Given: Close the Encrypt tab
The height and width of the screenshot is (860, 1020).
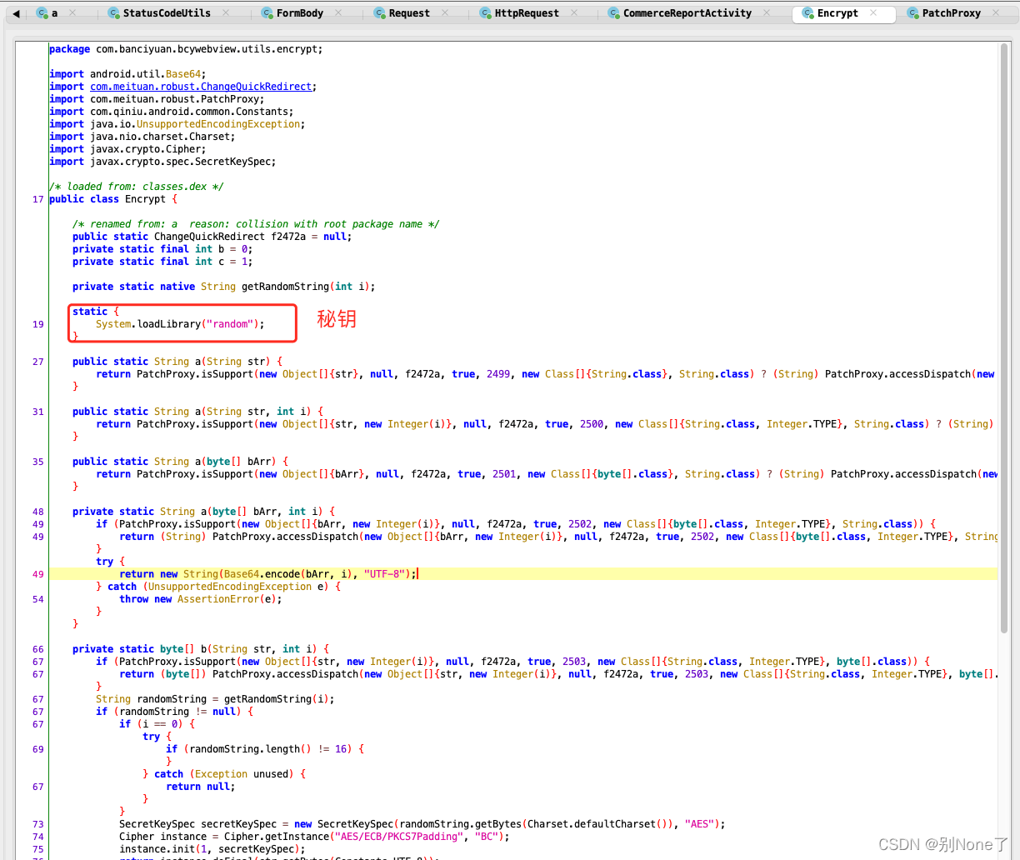Looking at the screenshot, I should 873,12.
